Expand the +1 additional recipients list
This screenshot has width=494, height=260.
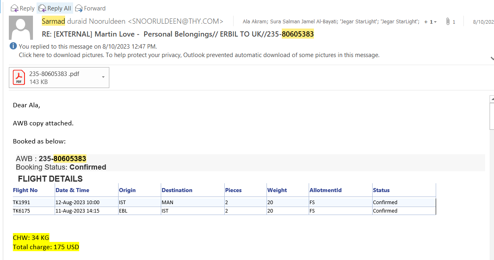click(x=430, y=22)
